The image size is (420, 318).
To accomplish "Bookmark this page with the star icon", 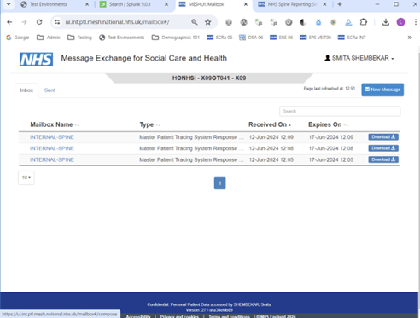I will pos(208,22).
